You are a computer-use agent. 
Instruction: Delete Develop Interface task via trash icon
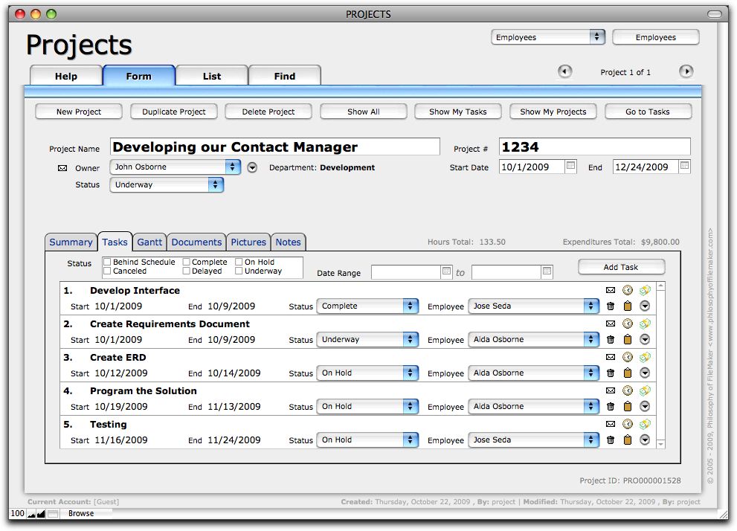pyautogui.click(x=610, y=306)
